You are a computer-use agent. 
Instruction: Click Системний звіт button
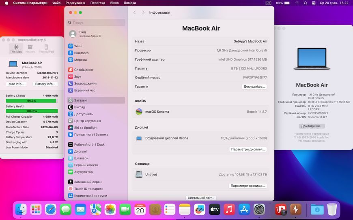[201, 198]
